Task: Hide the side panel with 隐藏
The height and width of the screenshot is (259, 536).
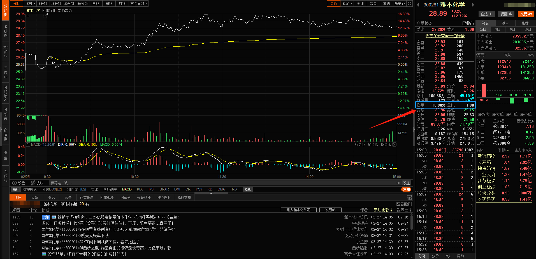Action: coord(400,4)
